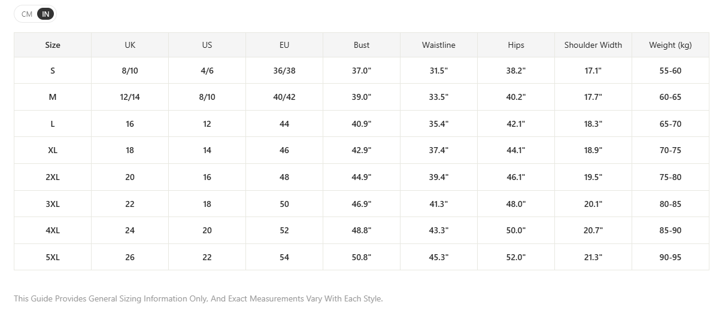Select the M size row label
Viewport: 719px width, 314px height.
[x=53, y=97]
